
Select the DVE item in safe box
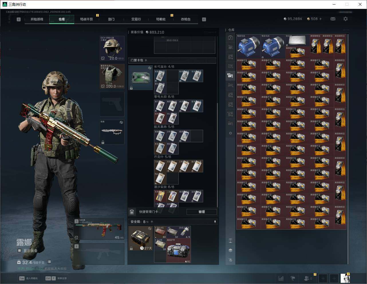coord(185,232)
